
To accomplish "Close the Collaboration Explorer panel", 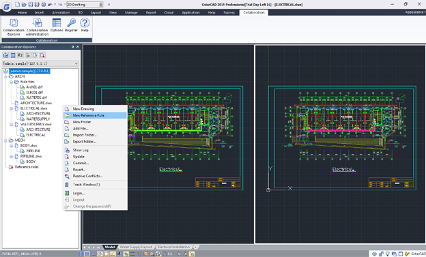I will tap(78, 46).
